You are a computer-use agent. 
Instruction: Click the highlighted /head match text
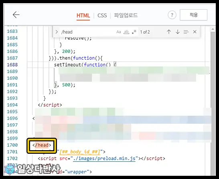(x=42, y=145)
